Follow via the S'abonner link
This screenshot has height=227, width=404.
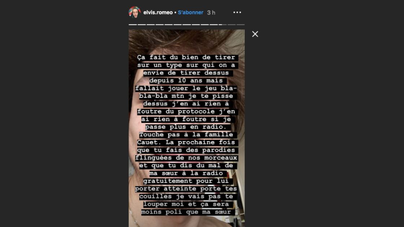tap(190, 12)
